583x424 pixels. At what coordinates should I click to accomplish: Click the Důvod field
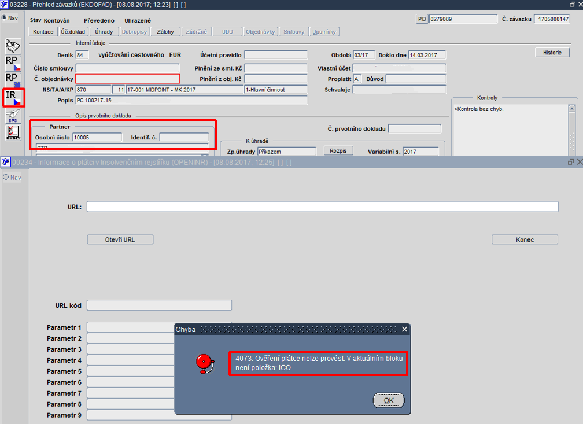click(416, 79)
